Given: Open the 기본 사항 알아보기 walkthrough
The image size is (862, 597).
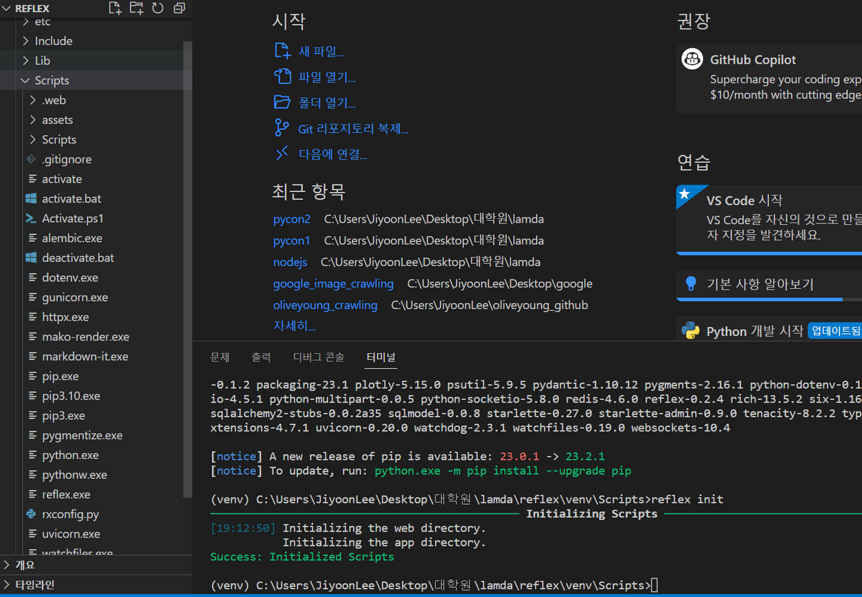Looking at the screenshot, I should pyautogui.click(x=769, y=284).
